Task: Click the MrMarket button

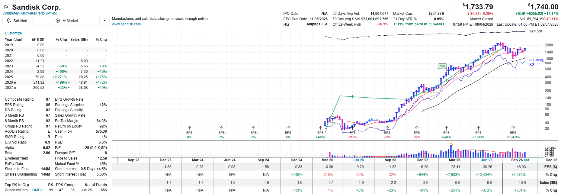Action: click(x=67, y=21)
